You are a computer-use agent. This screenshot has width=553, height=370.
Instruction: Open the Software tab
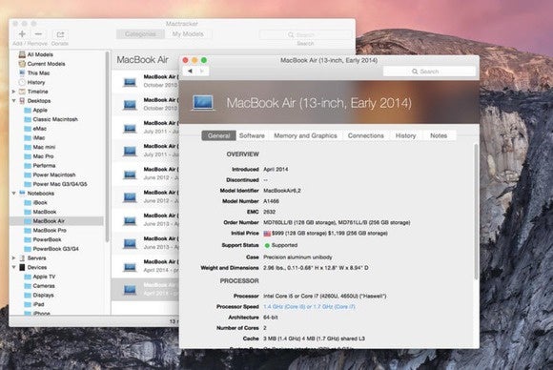point(252,135)
